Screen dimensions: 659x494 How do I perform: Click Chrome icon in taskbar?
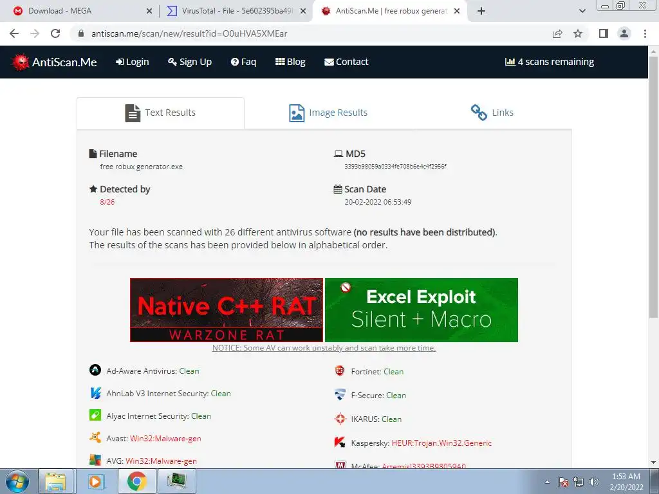tap(136, 481)
